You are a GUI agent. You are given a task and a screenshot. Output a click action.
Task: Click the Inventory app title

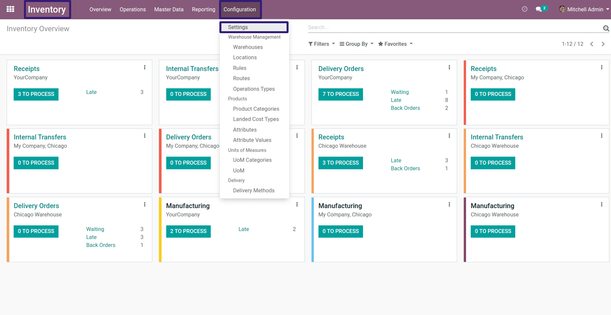[47, 9]
